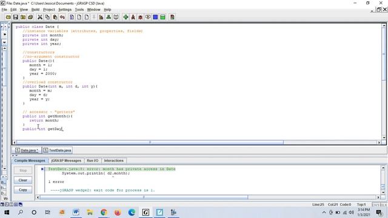Click the blue square Workbench icon

tap(155, 17)
